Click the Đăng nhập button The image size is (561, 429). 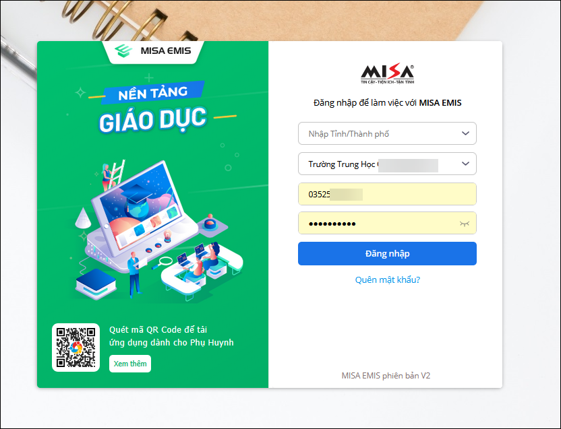click(x=387, y=253)
